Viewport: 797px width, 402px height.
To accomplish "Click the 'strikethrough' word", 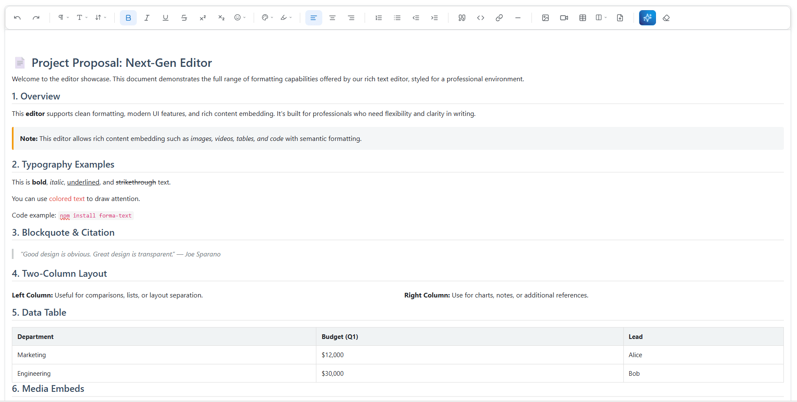I will click(136, 182).
